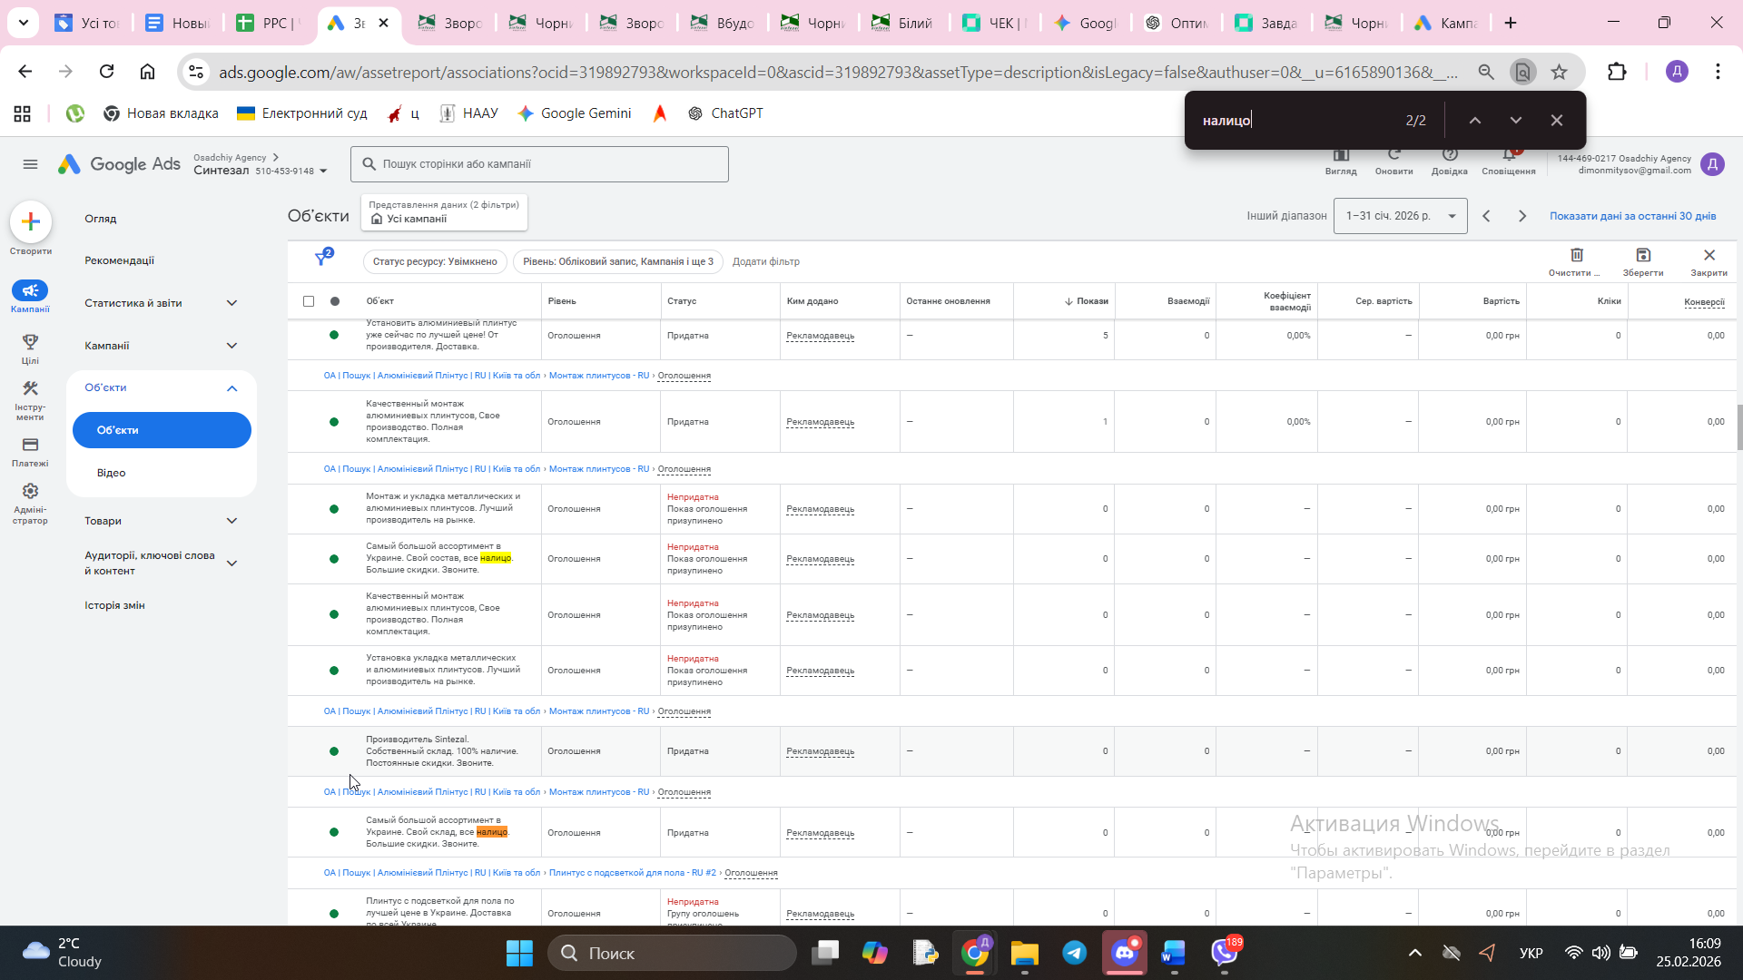Click the search pages or campaigns field

pos(540,164)
